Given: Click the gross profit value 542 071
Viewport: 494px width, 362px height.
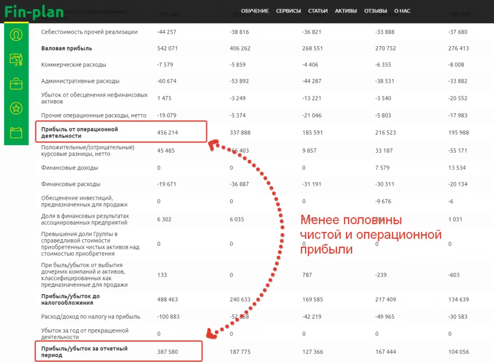Looking at the screenshot, I should coord(167,49).
